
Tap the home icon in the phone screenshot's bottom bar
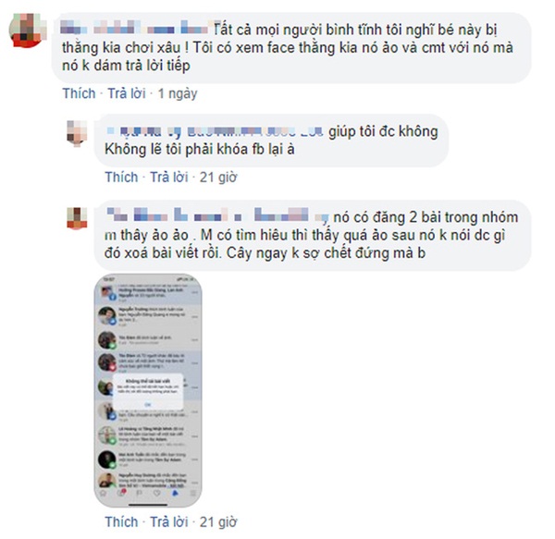pos(103,493)
